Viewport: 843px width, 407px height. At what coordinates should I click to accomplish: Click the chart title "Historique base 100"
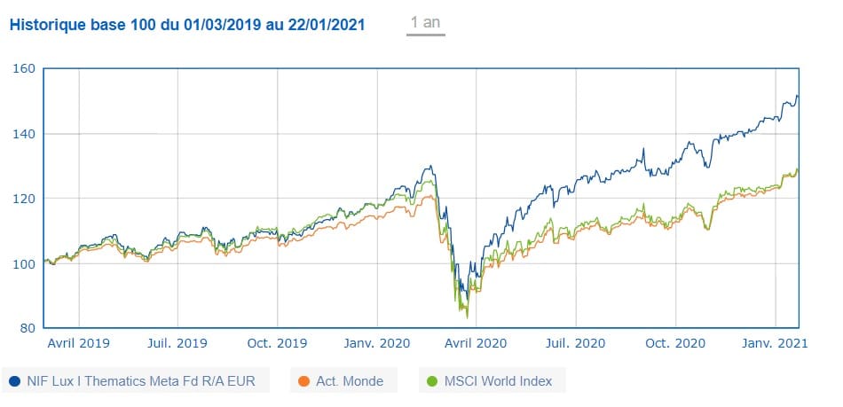[186, 24]
